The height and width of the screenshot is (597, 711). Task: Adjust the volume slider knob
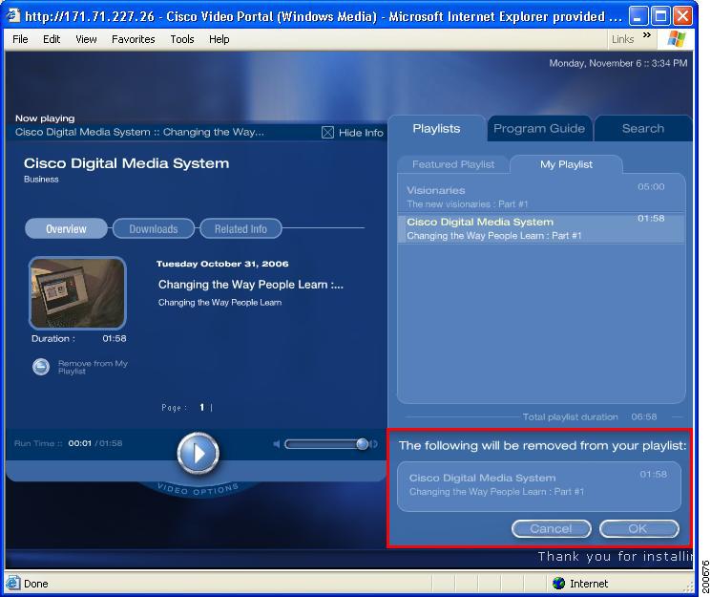click(x=362, y=444)
